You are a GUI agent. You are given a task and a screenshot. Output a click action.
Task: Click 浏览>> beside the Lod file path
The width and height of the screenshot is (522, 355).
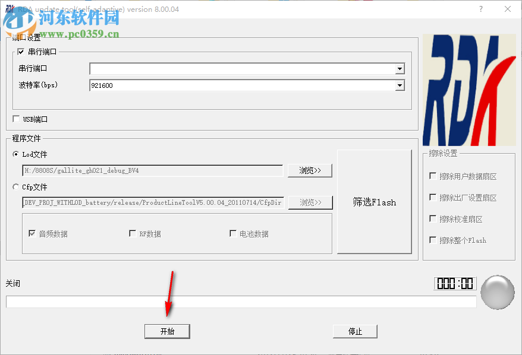[310, 170]
